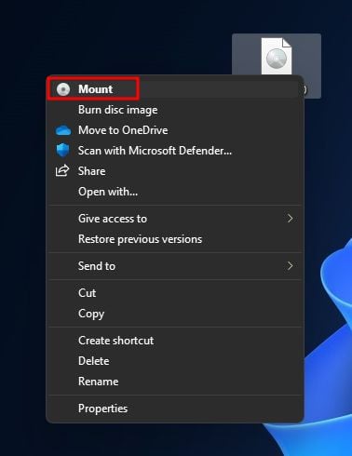Open the Give access to entry

tap(175, 219)
